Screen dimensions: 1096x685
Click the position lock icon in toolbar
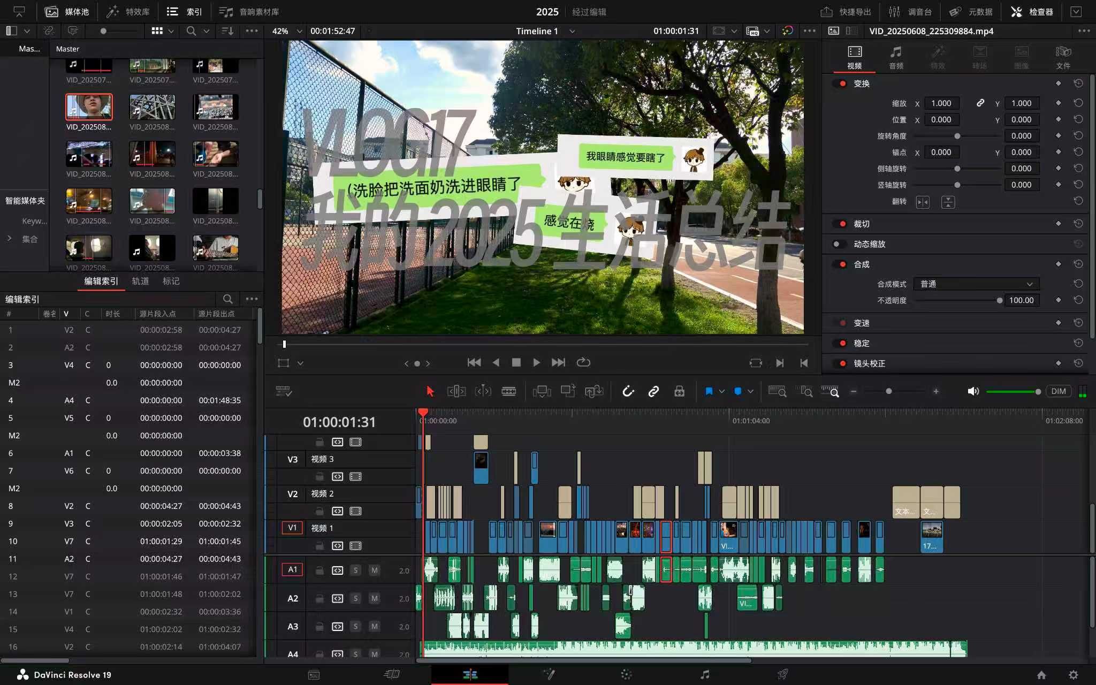(679, 391)
